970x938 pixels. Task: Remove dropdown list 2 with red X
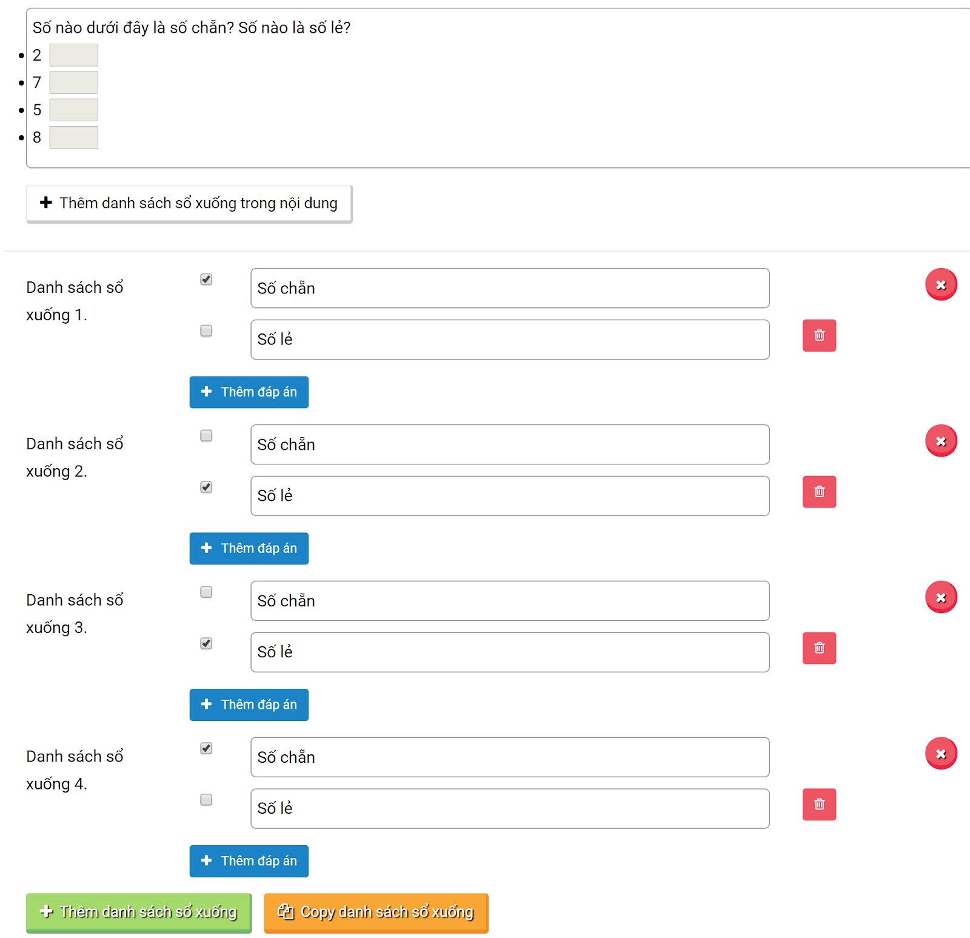click(941, 441)
